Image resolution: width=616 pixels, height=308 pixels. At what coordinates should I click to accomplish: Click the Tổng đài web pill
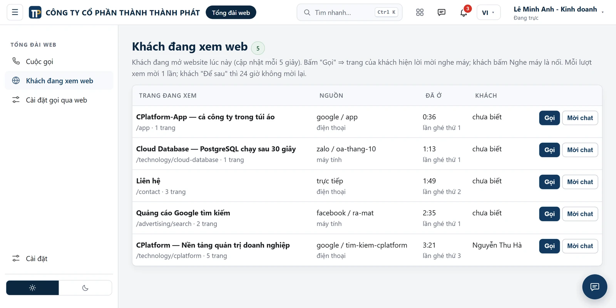[x=231, y=12]
